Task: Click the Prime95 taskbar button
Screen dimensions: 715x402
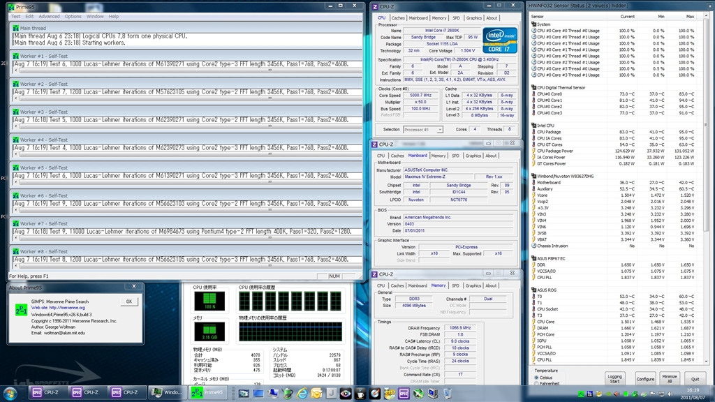Action: [x=208, y=392]
